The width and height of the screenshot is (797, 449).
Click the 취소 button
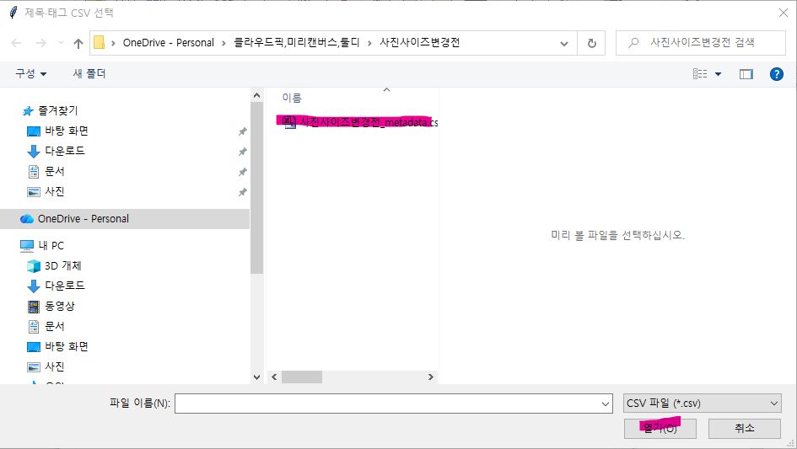pos(745,429)
